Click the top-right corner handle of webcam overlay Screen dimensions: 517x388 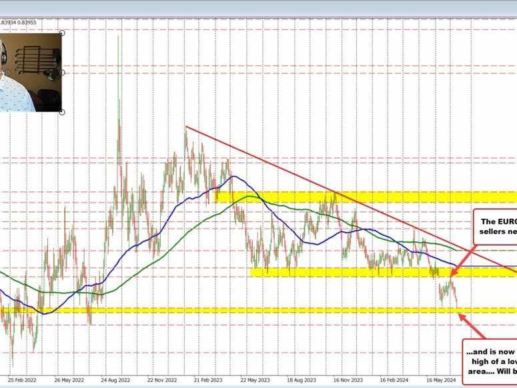point(62,33)
